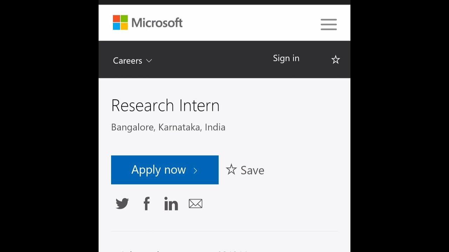
Task: Click the Save text label
Action: click(x=253, y=170)
